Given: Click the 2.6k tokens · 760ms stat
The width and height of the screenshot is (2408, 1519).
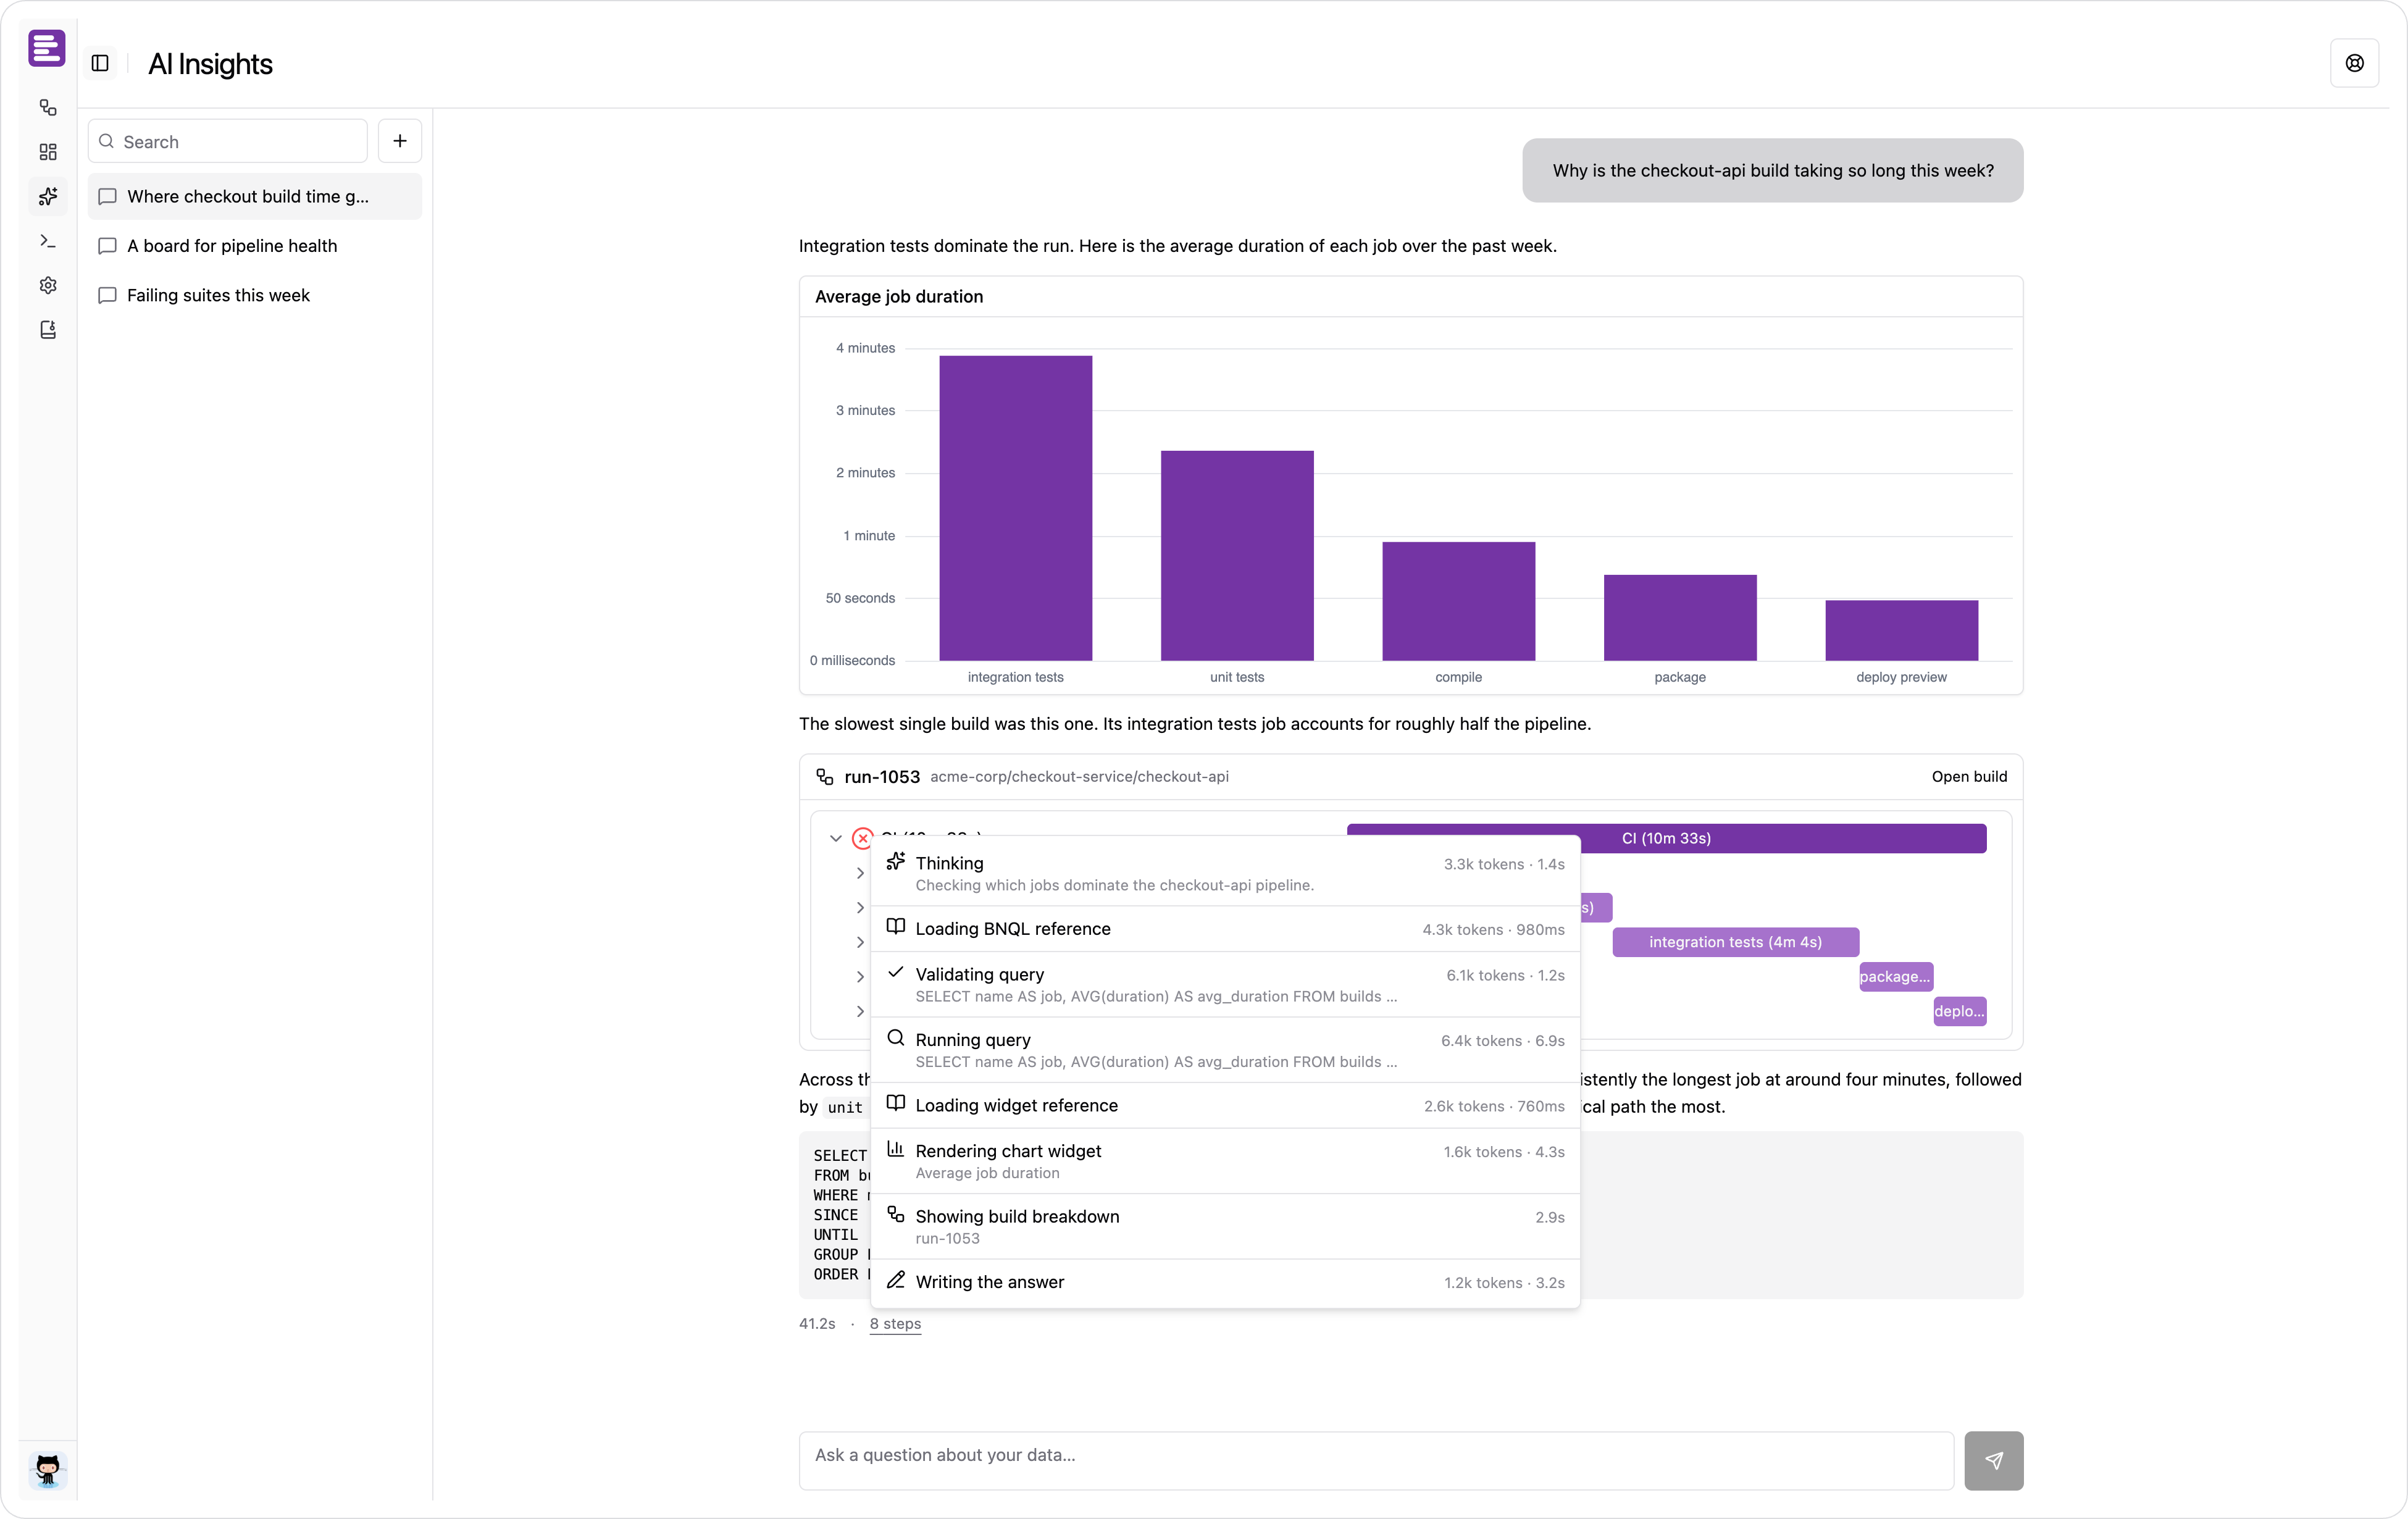Looking at the screenshot, I should pyautogui.click(x=1494, y=1106).
